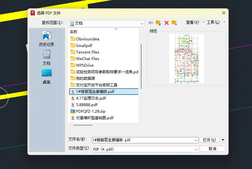Open the 查看(V) menu
This screenshot has width=252, height=169.
(x=193, y=22)
